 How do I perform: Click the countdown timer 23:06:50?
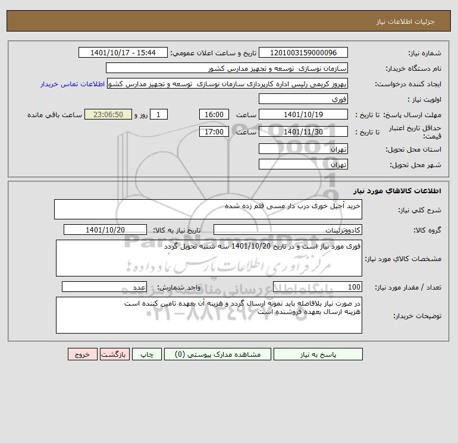click(x=108, y=115)
